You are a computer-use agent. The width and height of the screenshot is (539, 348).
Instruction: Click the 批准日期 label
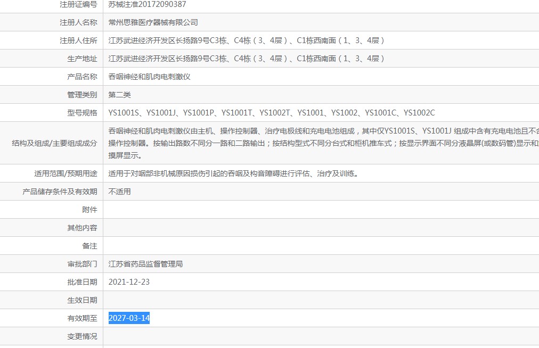[82, 282]
